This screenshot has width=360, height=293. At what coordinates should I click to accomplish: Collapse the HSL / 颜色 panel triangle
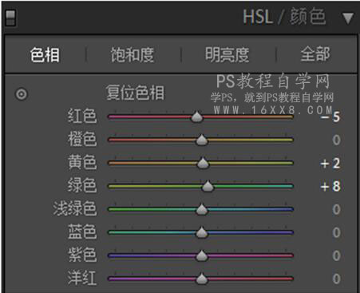(348, 18)
